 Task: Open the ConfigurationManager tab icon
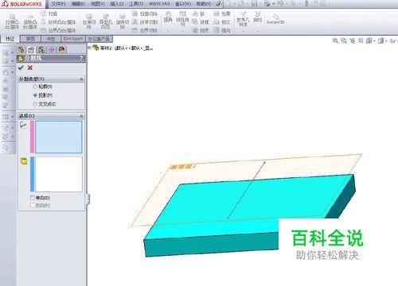41,49
